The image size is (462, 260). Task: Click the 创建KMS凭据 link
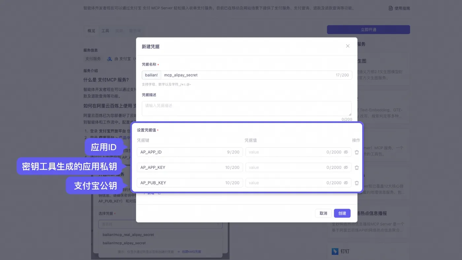tap(189, 252)
